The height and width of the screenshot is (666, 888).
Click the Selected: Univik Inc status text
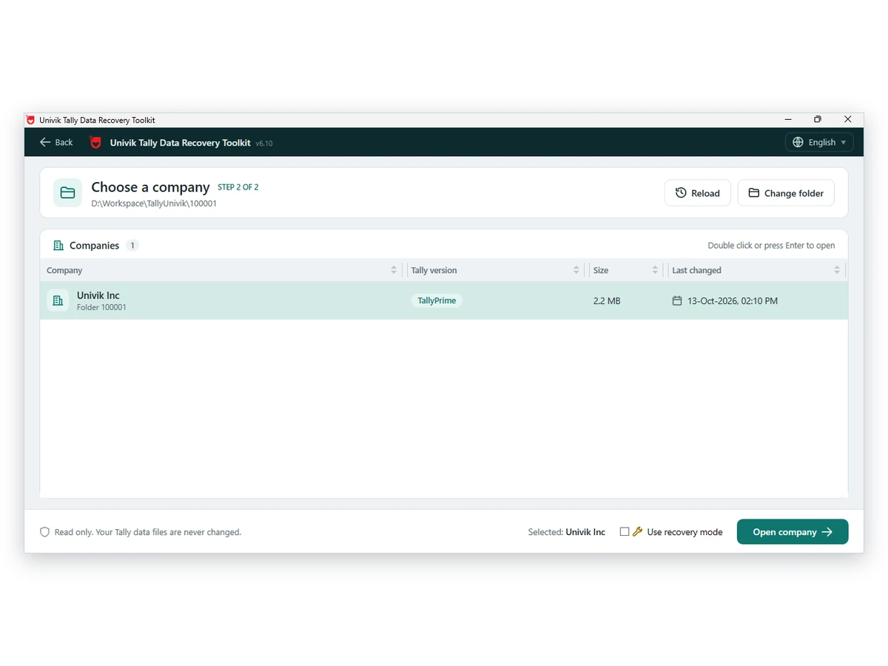coord(567,532)
